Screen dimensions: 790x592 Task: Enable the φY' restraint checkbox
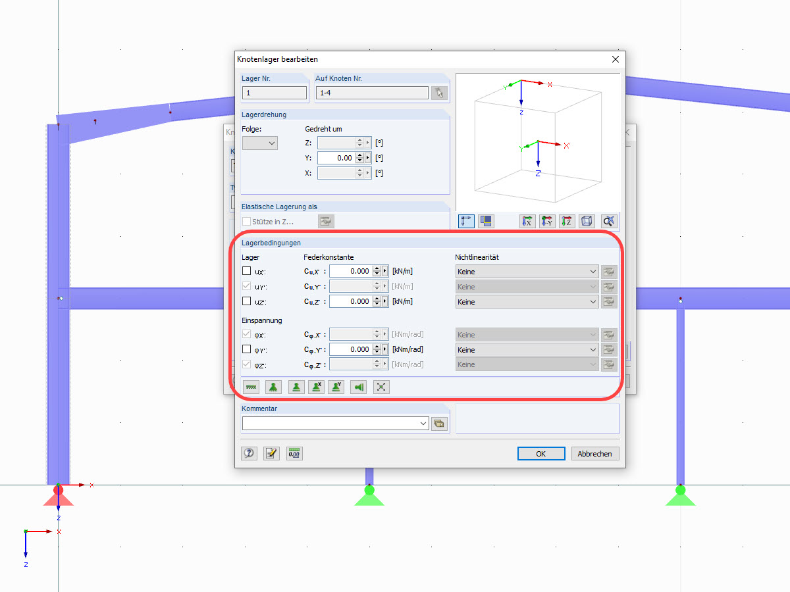(x=246, y=349)
